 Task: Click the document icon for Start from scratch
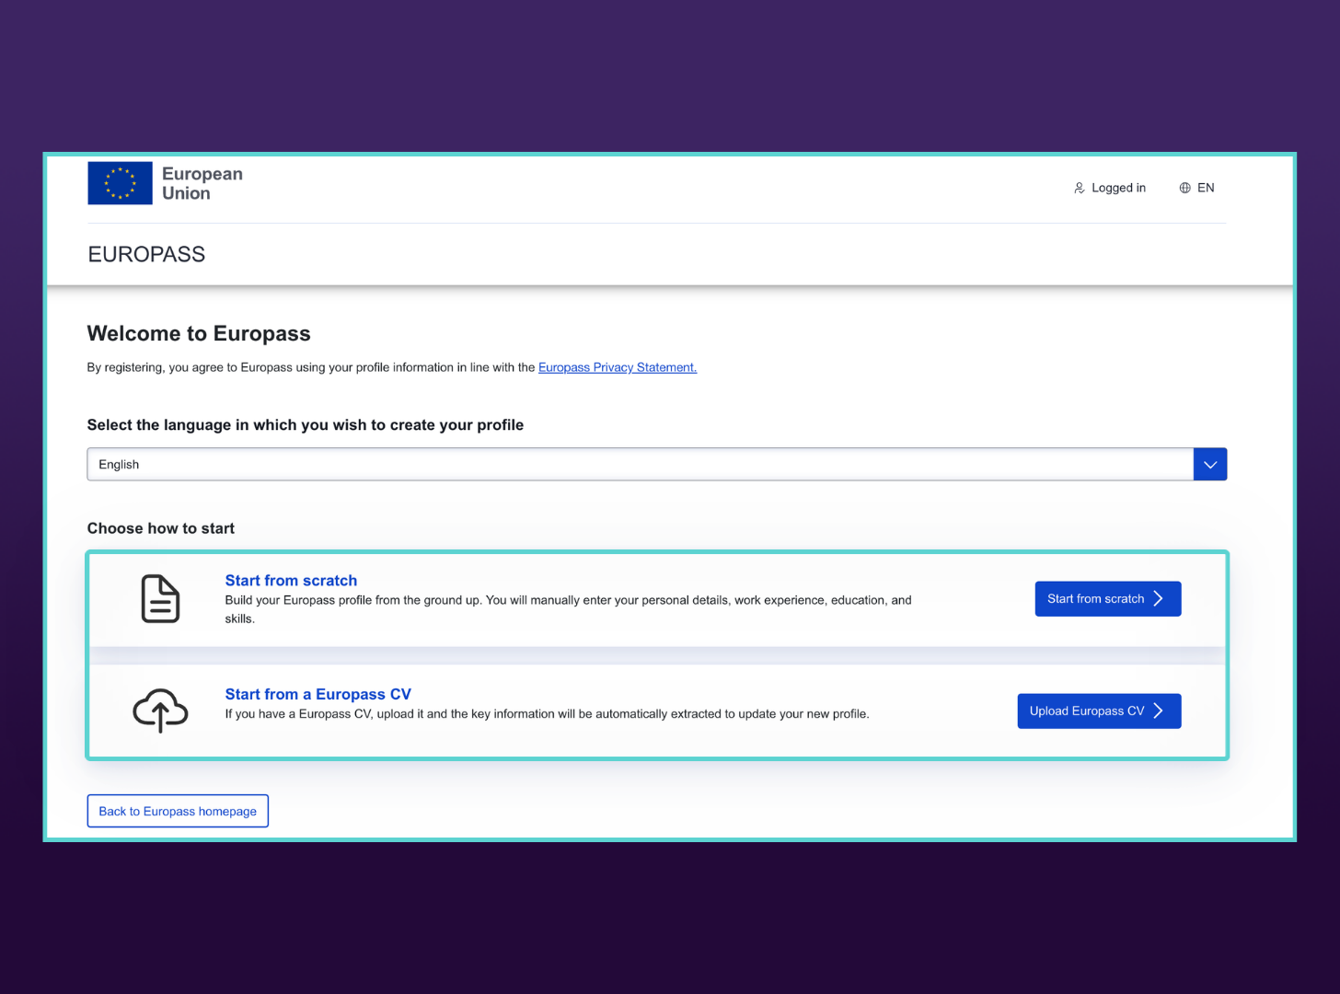coord(160,599)
